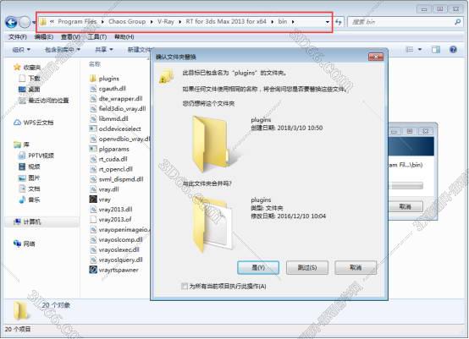This screenshot has height=339, width=469.
Task: Click the search bin input field
Action: (400, 22)
